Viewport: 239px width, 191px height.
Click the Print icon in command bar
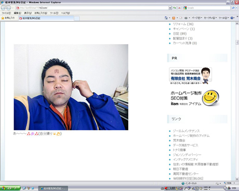[x=186, y=18]
